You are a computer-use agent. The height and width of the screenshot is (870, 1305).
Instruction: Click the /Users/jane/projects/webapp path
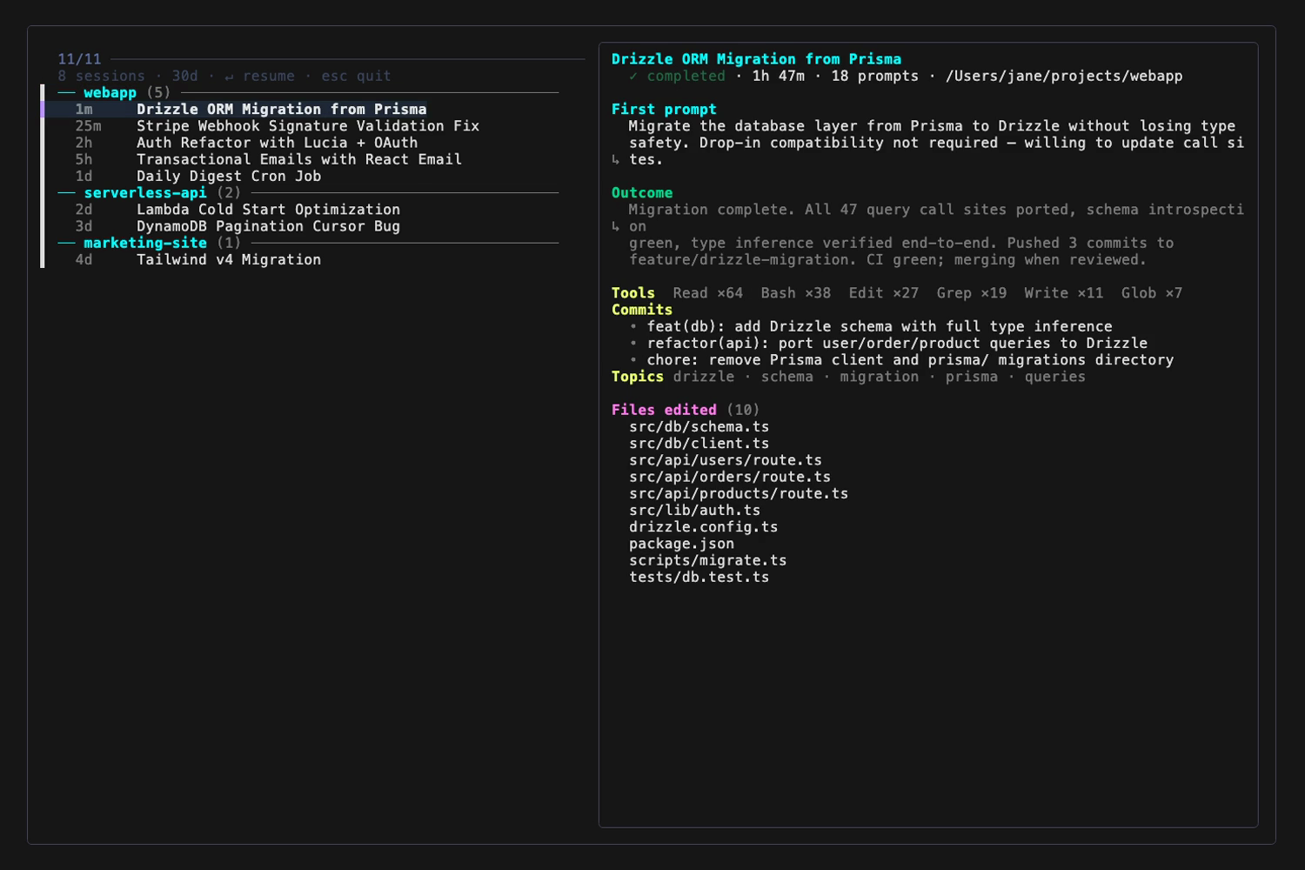click(x=1064, y=76)
